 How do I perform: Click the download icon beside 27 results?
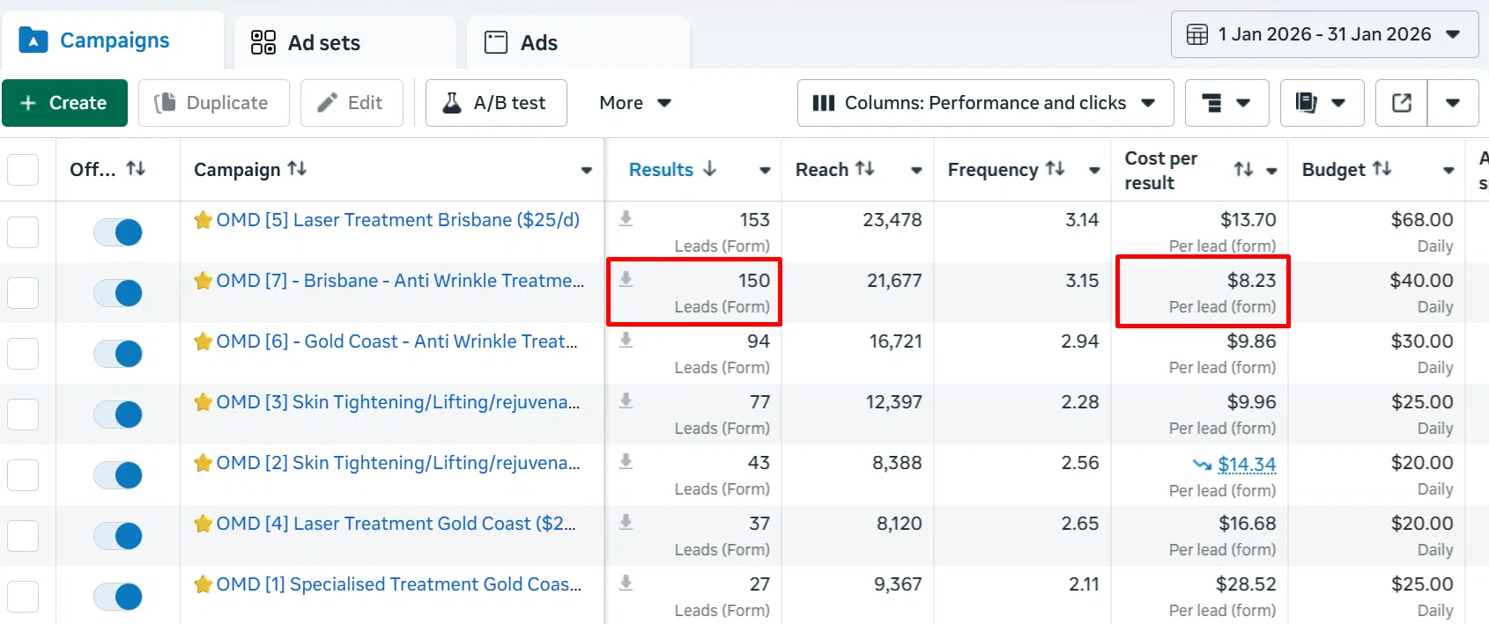(626, 583)
